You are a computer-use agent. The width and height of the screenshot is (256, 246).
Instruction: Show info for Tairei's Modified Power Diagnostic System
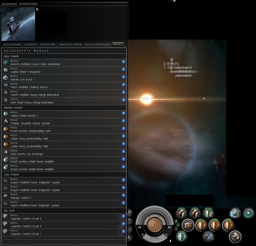pyautogui.click(x=124, y=203)
